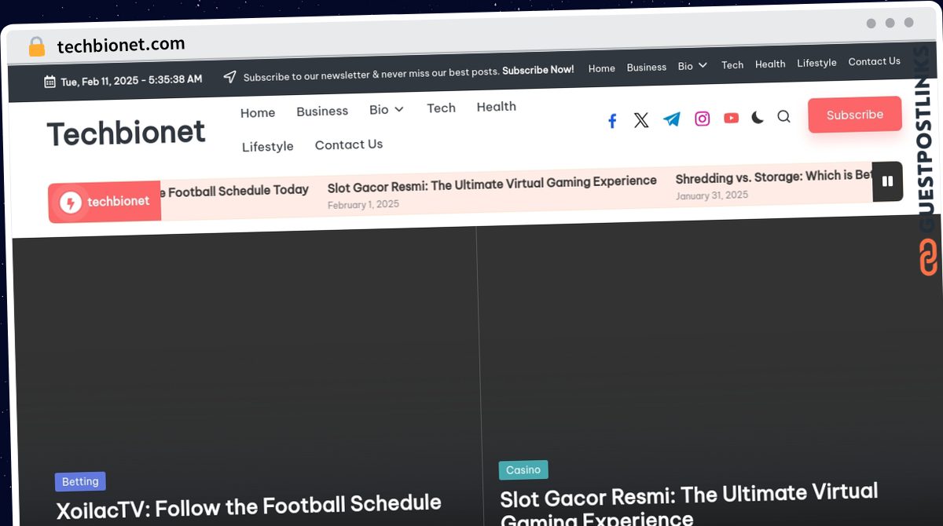Select Contact Us in the main navigation

[349, 144]
